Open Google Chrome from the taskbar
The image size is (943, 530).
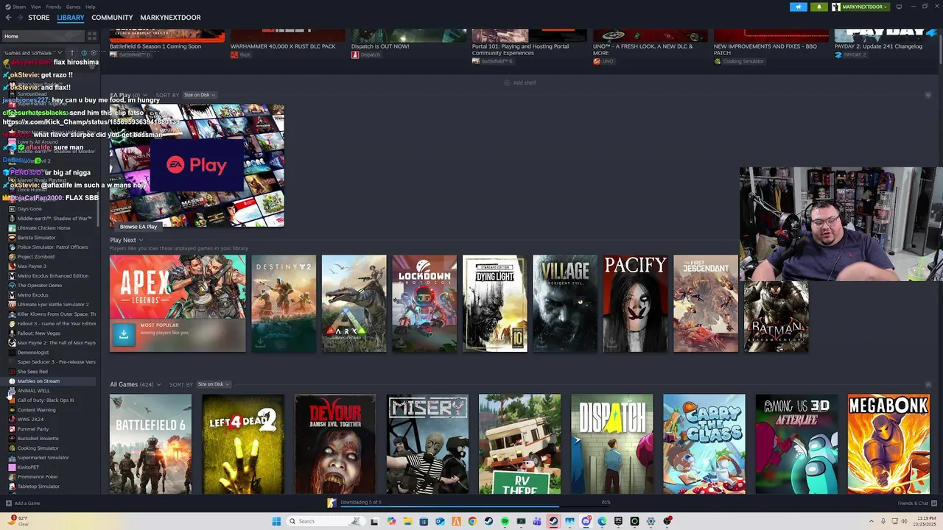(472, 521)
